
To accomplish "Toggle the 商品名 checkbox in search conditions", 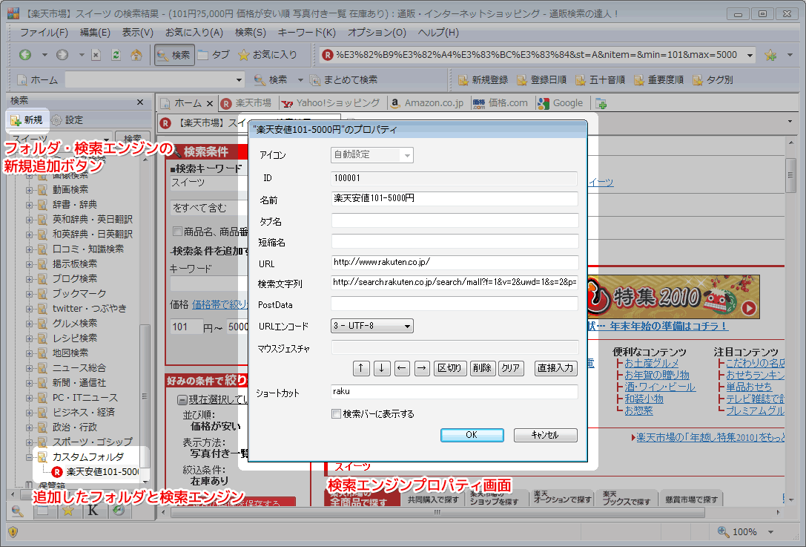I will click(178, 231).
